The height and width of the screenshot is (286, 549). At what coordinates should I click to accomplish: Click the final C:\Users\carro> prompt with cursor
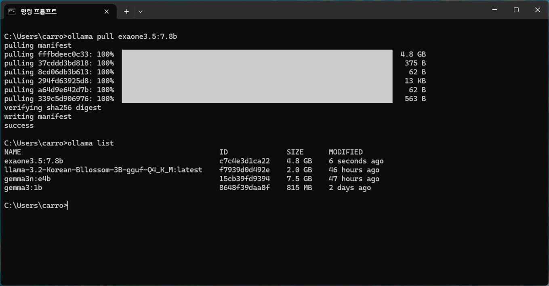click(36, 205)
